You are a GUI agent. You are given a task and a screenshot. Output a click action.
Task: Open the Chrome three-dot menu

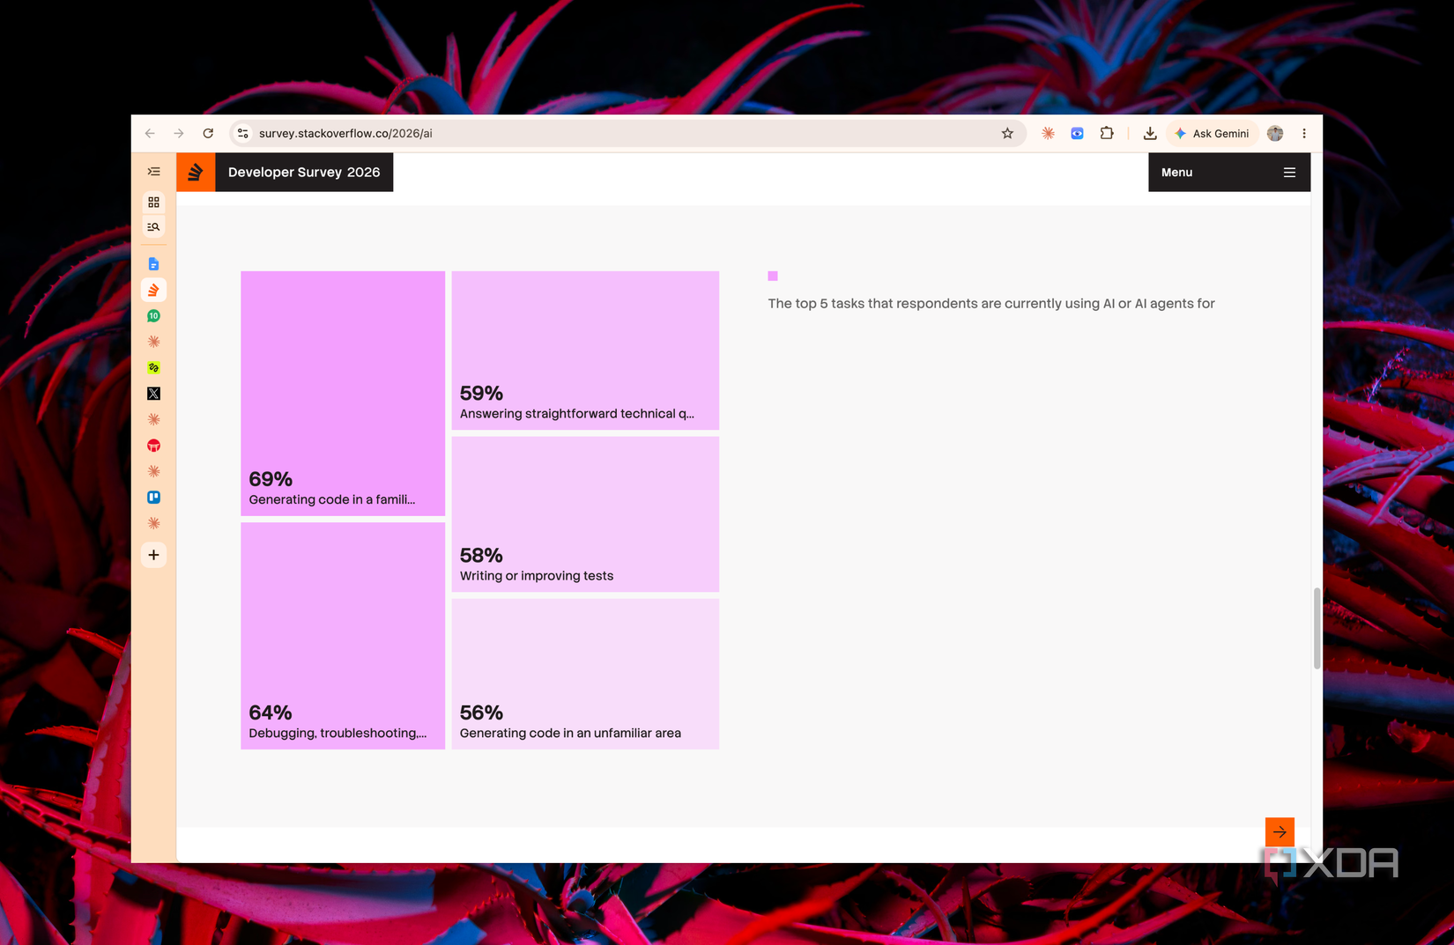(1304, 134)
